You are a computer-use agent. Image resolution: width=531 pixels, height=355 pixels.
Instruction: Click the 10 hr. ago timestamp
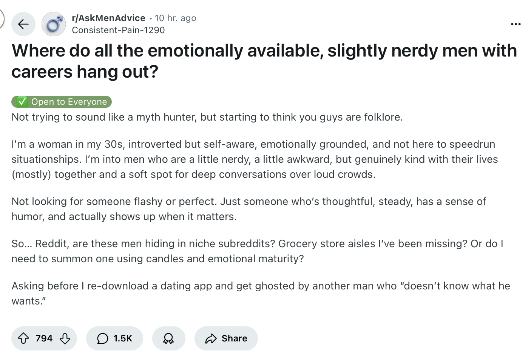pos(176,18)
